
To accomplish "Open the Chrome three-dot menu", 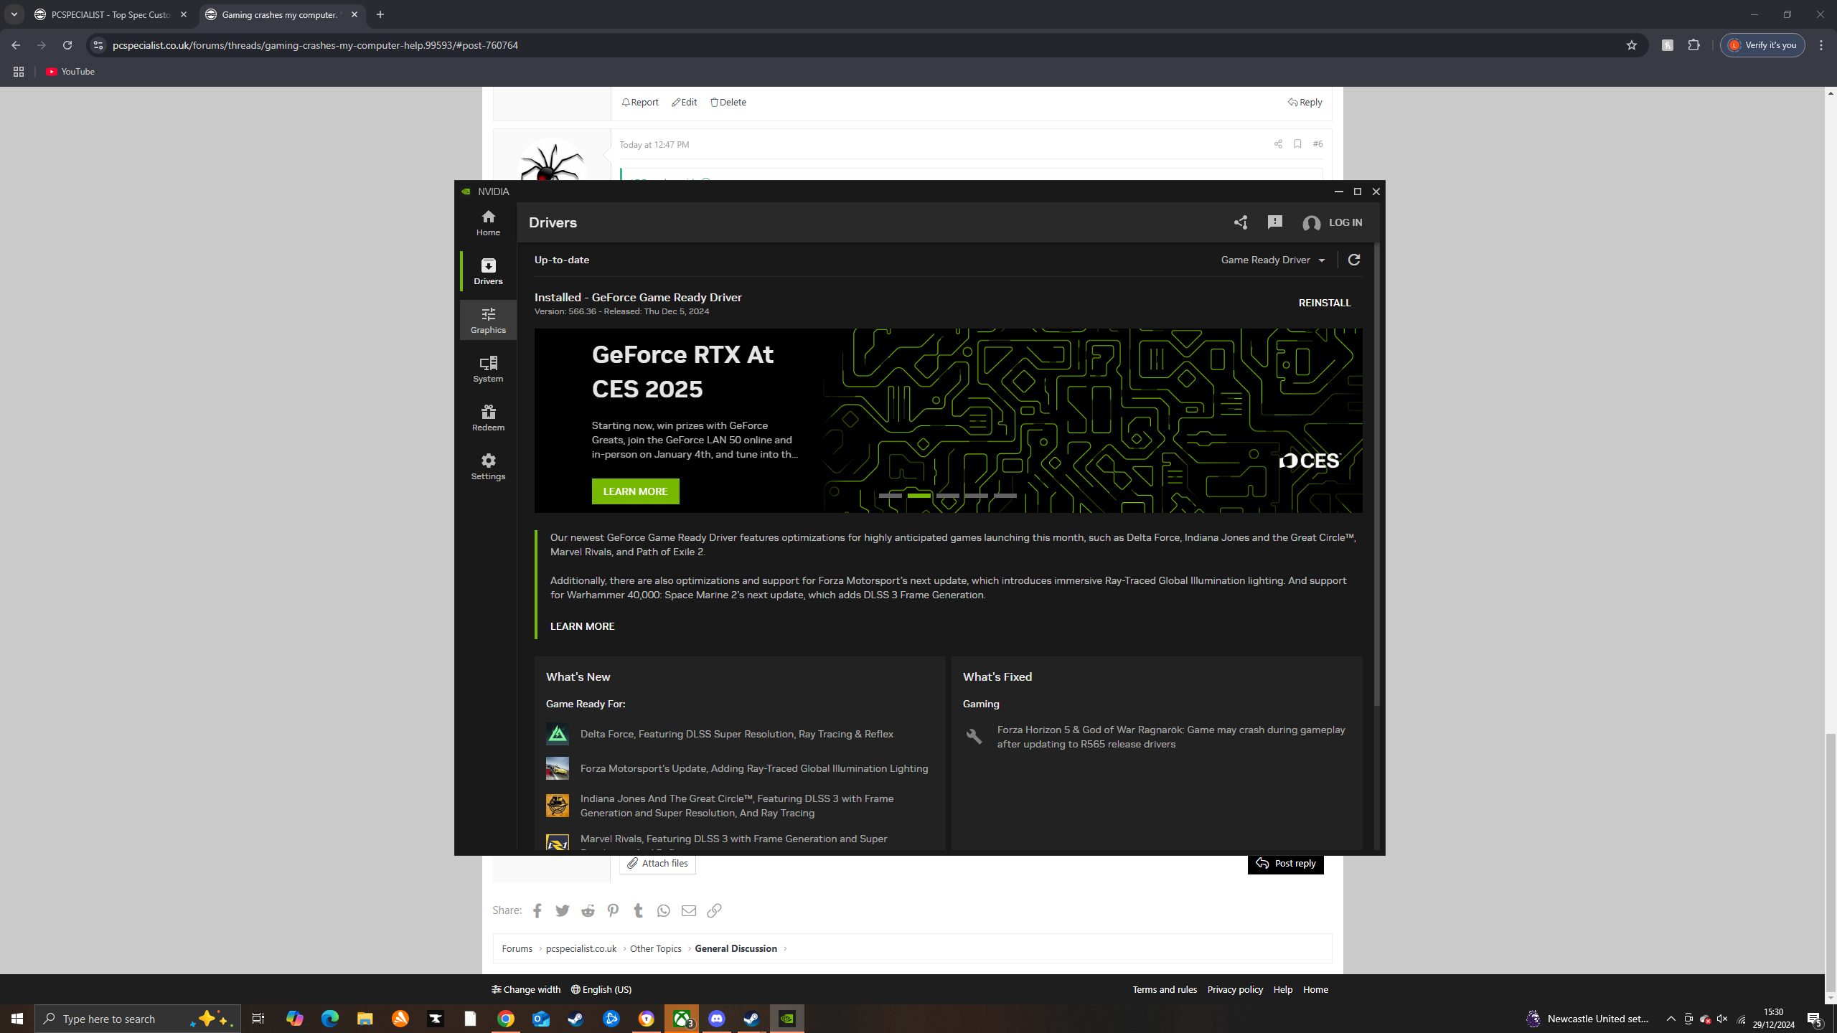I will (1821, 45).
